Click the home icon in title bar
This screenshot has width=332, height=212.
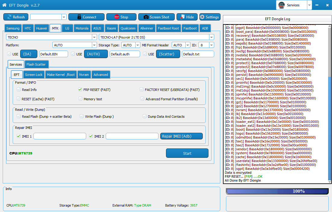pyautogui.click(x=4, y=5)
